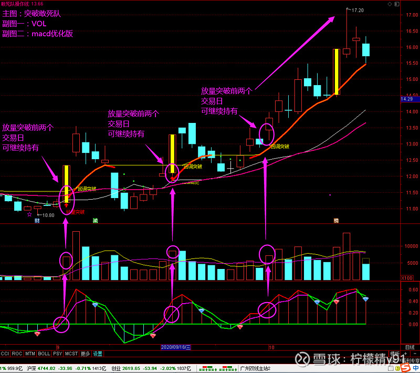Click the leftmost red diamond on MACD

click(37, 334)
